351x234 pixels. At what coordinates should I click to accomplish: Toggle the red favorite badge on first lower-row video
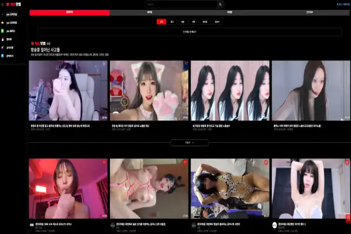tap(104, 162)
